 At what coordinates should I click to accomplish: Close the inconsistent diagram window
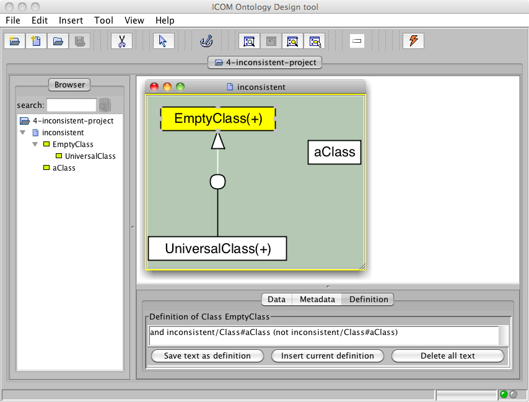point(154,87)
